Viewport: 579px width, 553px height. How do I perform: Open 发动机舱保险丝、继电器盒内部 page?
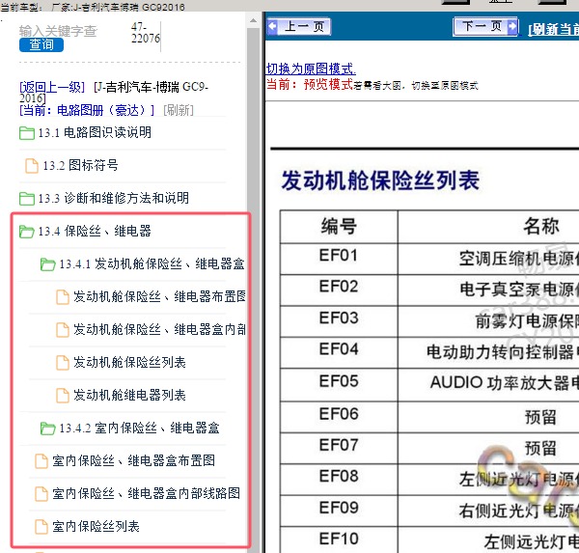pos(160,329)
